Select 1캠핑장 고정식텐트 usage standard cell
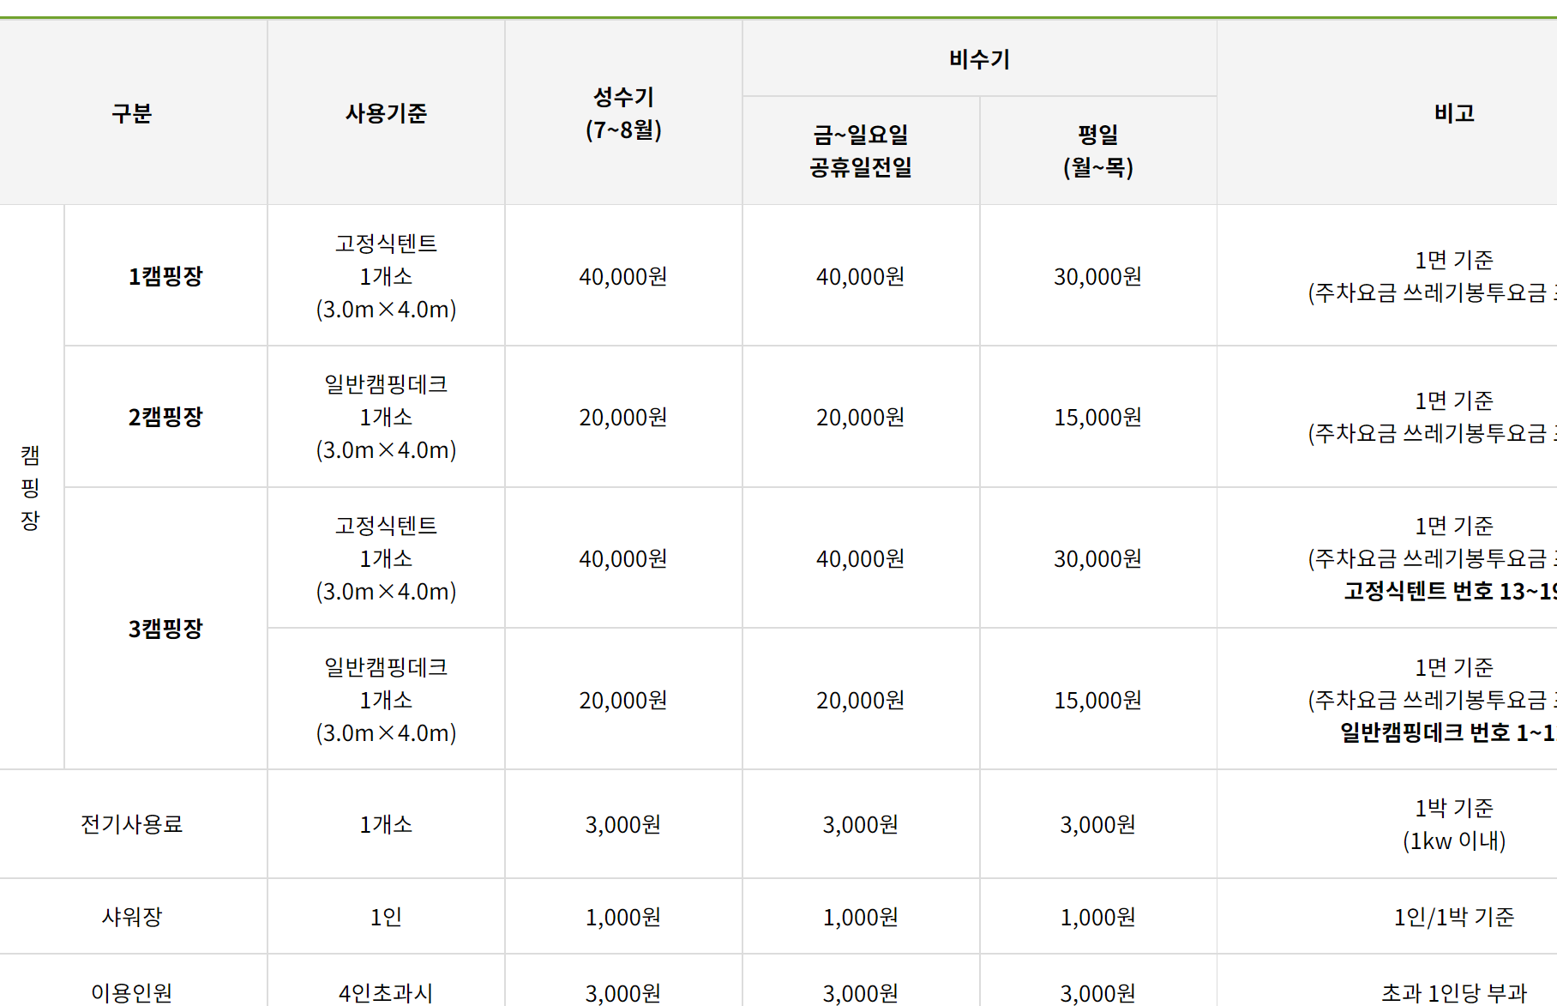Image resolution: width=1557 pixels, height=1006 pixels. click(386, 276)
